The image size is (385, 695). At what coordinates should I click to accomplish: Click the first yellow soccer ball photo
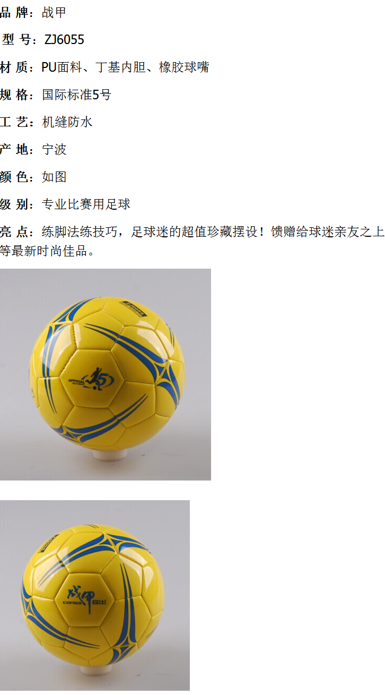[106, 374]
